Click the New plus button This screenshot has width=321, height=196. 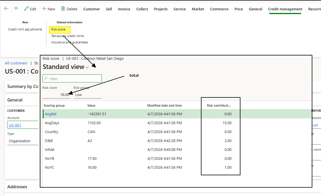49,9
